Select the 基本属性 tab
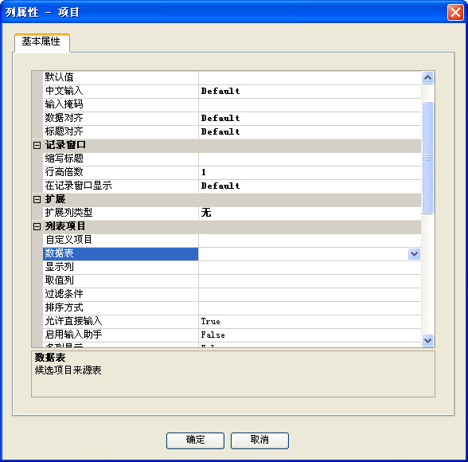The width and height of the screenshot is (468, 462). coord(41,41)
